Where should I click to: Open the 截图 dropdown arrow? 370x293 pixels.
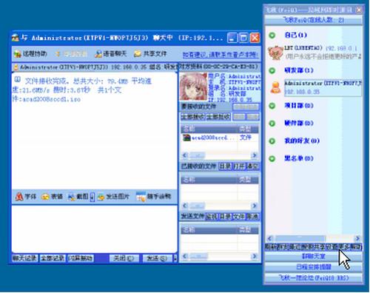coord(92,197)
